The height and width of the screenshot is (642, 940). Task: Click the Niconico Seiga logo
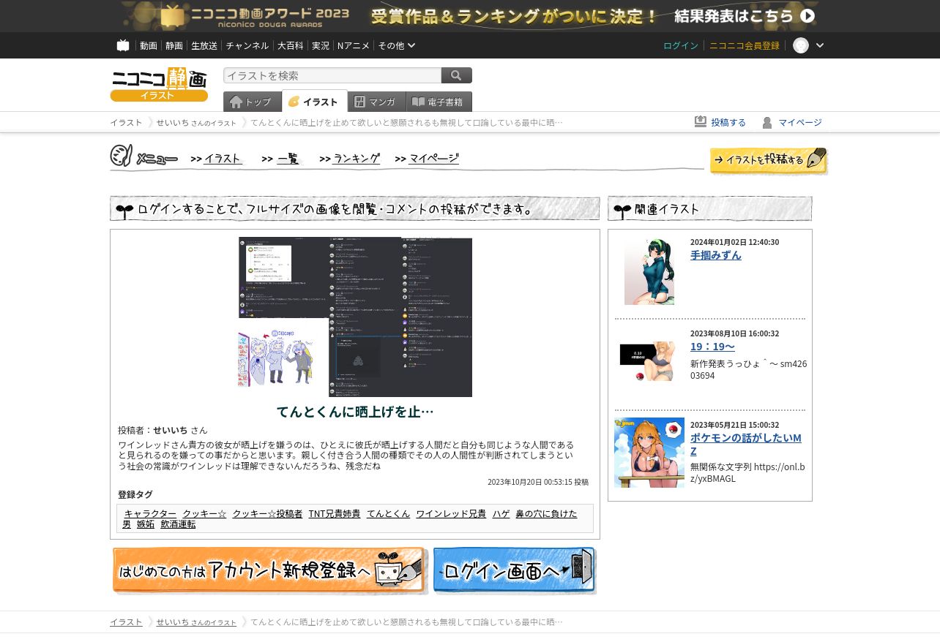[159, 84]
